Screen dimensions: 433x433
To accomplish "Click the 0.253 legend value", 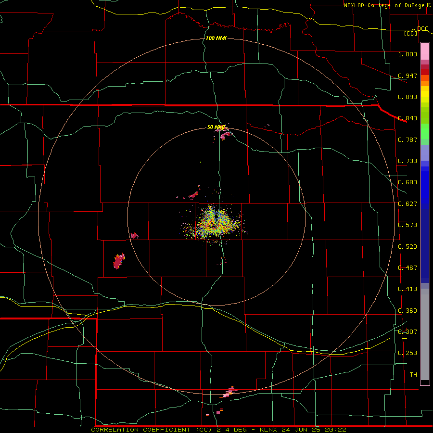I will (x=408, y=353).
